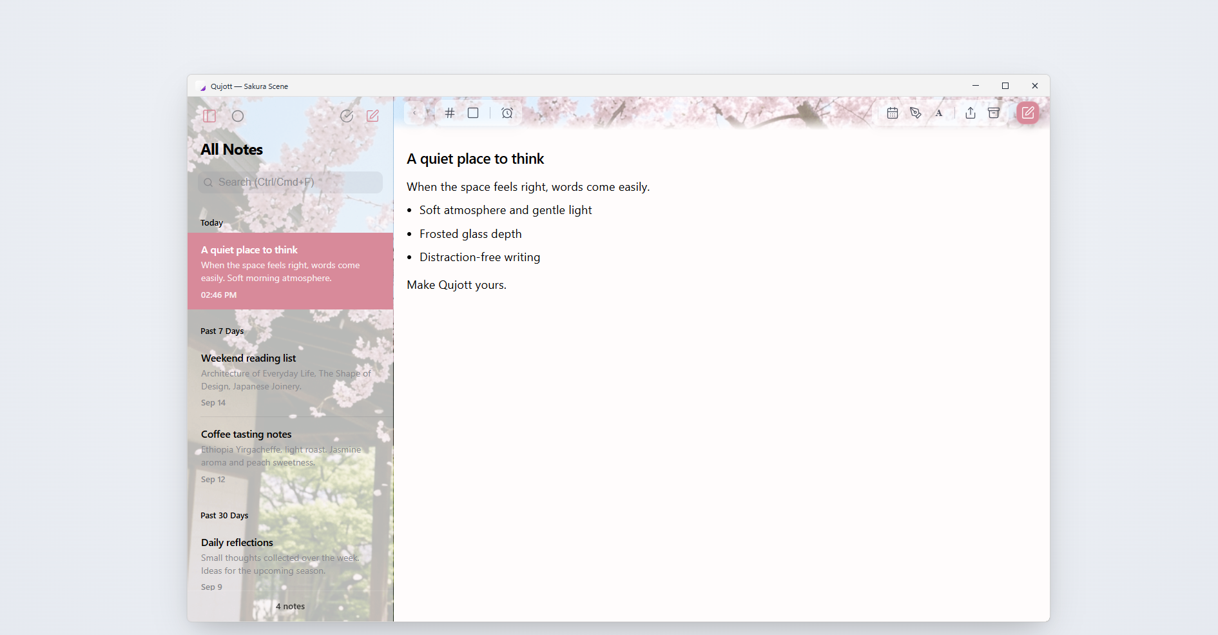Viewport: 1218px width, 635px height.
Task: Open the calendar icon in toolbar
Action: (x=893, y=113)
